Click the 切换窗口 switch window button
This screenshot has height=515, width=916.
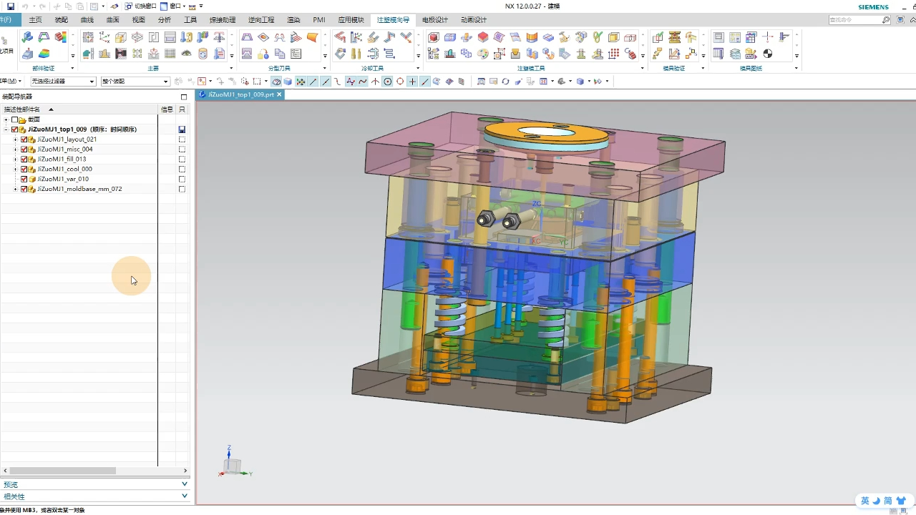click(x=140, y=6)
